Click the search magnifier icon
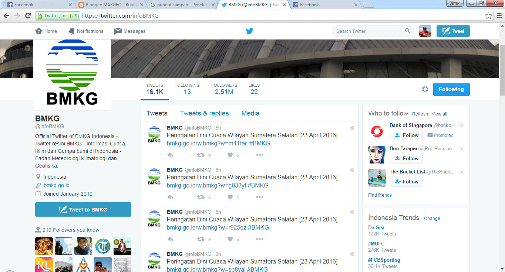This screenshot has height=272, width=505. click(x=407, y=31)
